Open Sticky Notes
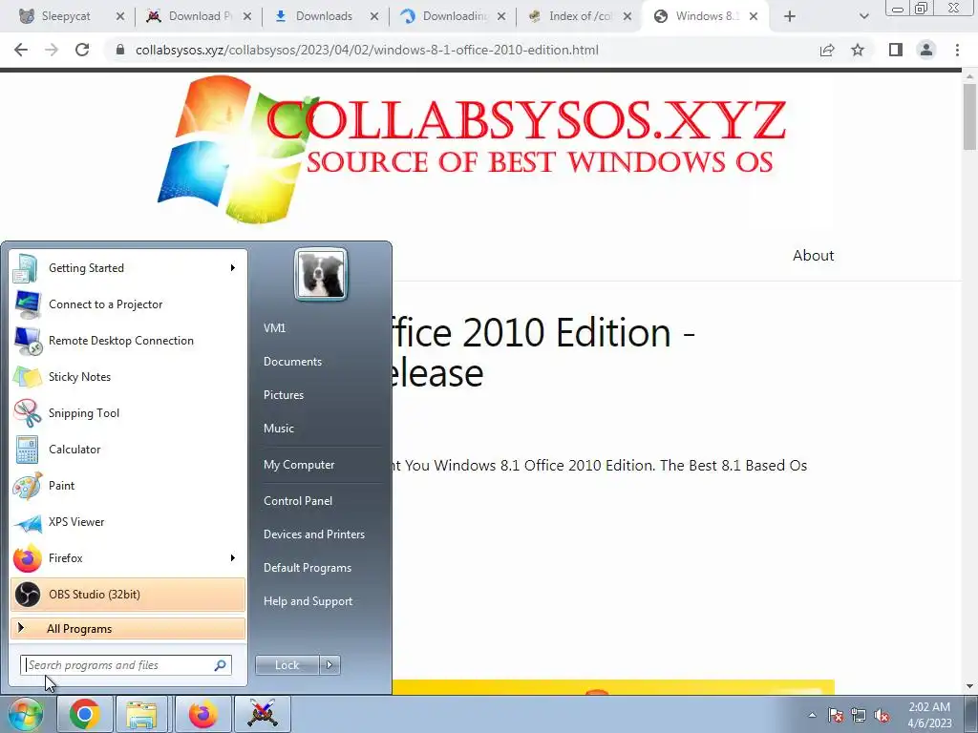Viewport: 978px width, 733px height. pyautogui.click(x=128, y=376)
